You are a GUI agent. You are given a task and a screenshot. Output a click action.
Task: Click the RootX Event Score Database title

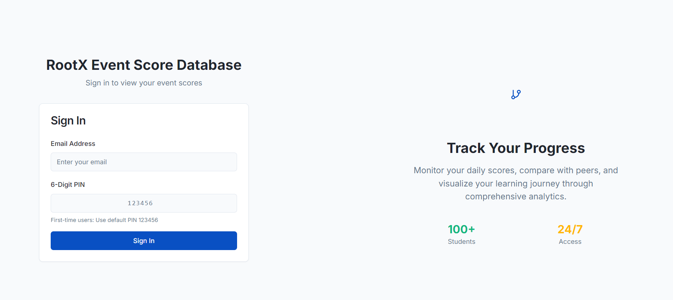[143, 65]
